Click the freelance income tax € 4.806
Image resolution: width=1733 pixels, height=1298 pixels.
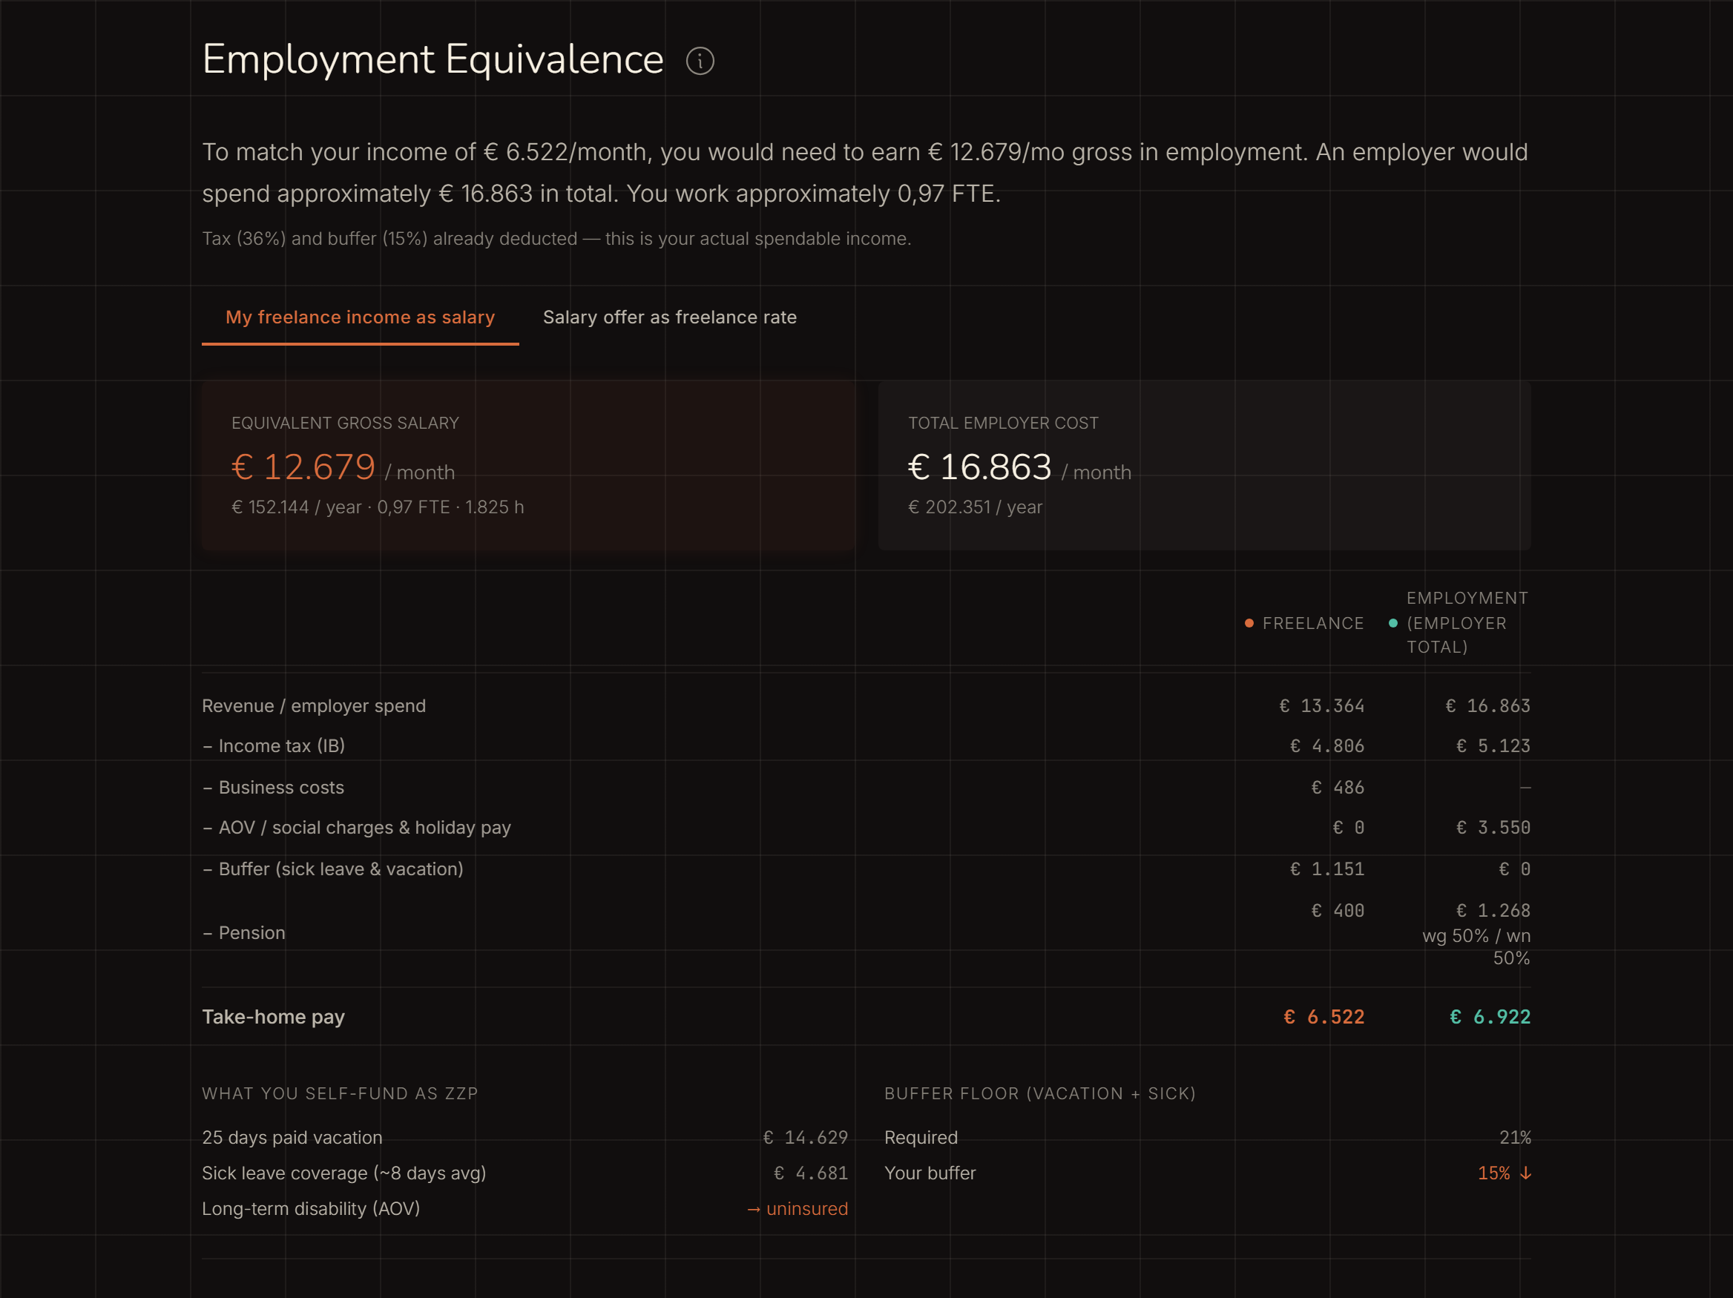[1327, 745]
